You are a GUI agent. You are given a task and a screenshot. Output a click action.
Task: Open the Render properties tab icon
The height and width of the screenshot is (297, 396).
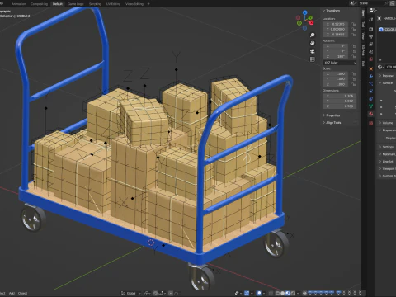371,29
